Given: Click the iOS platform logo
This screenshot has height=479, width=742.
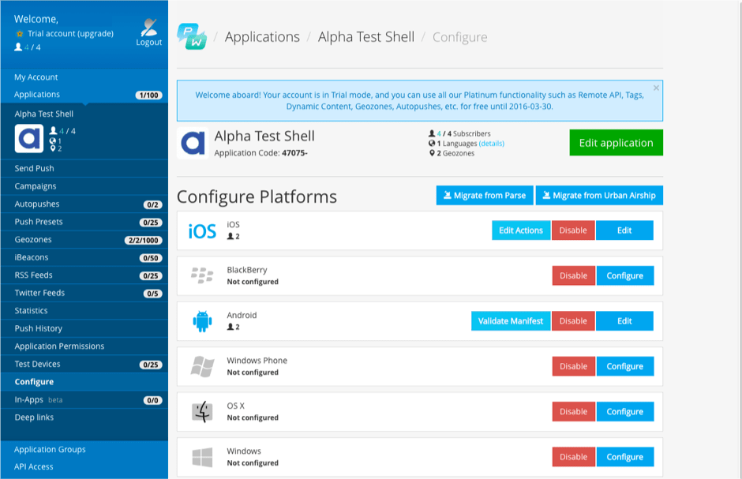Looking at the screenshot, I should click(x=202, y=230).
